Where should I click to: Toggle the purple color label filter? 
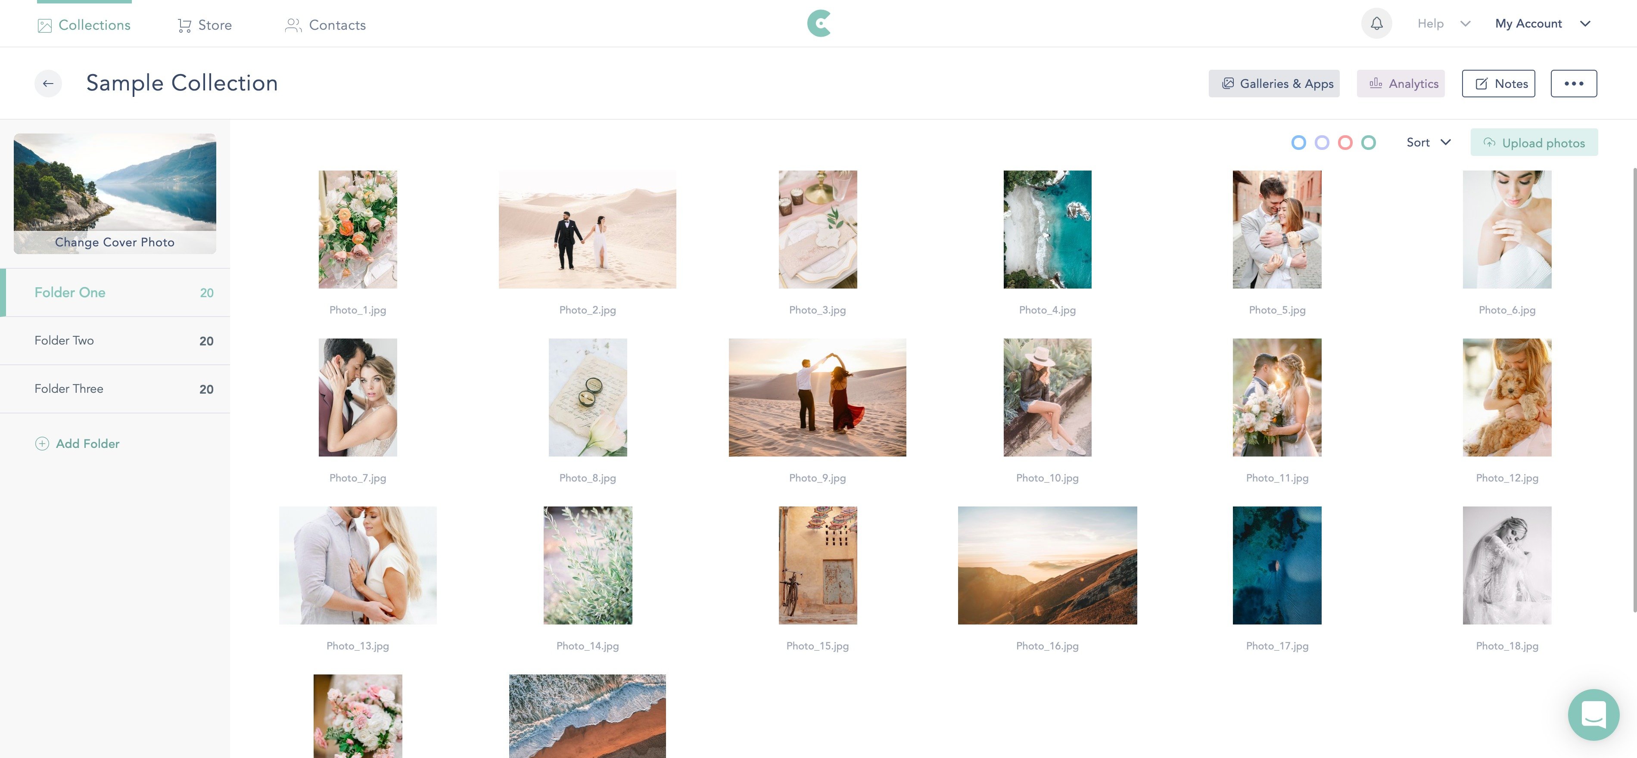[x=1322, y=142]
